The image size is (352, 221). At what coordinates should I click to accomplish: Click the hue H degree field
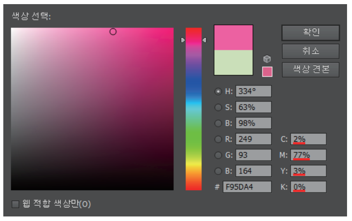click(253, 92)
